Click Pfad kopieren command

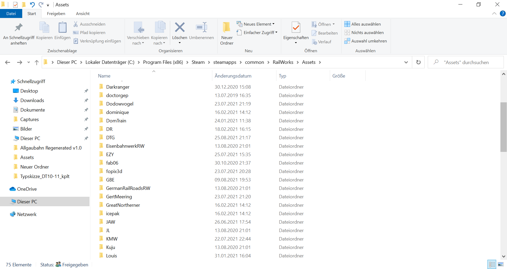click(x=89, y=33)
